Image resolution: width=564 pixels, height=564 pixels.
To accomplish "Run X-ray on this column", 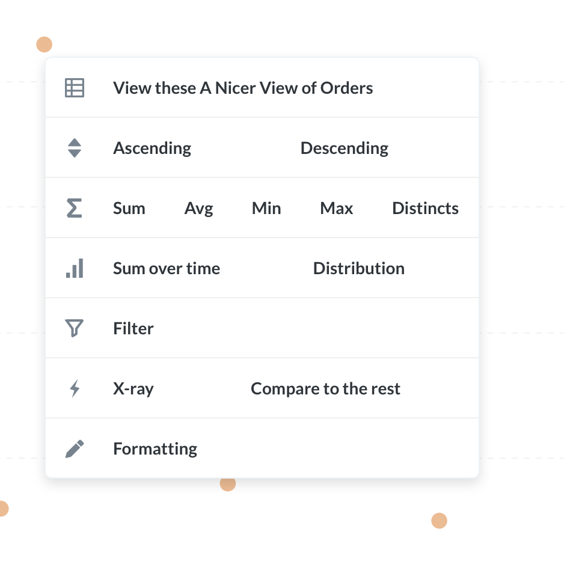I will [x=133, y=388].
